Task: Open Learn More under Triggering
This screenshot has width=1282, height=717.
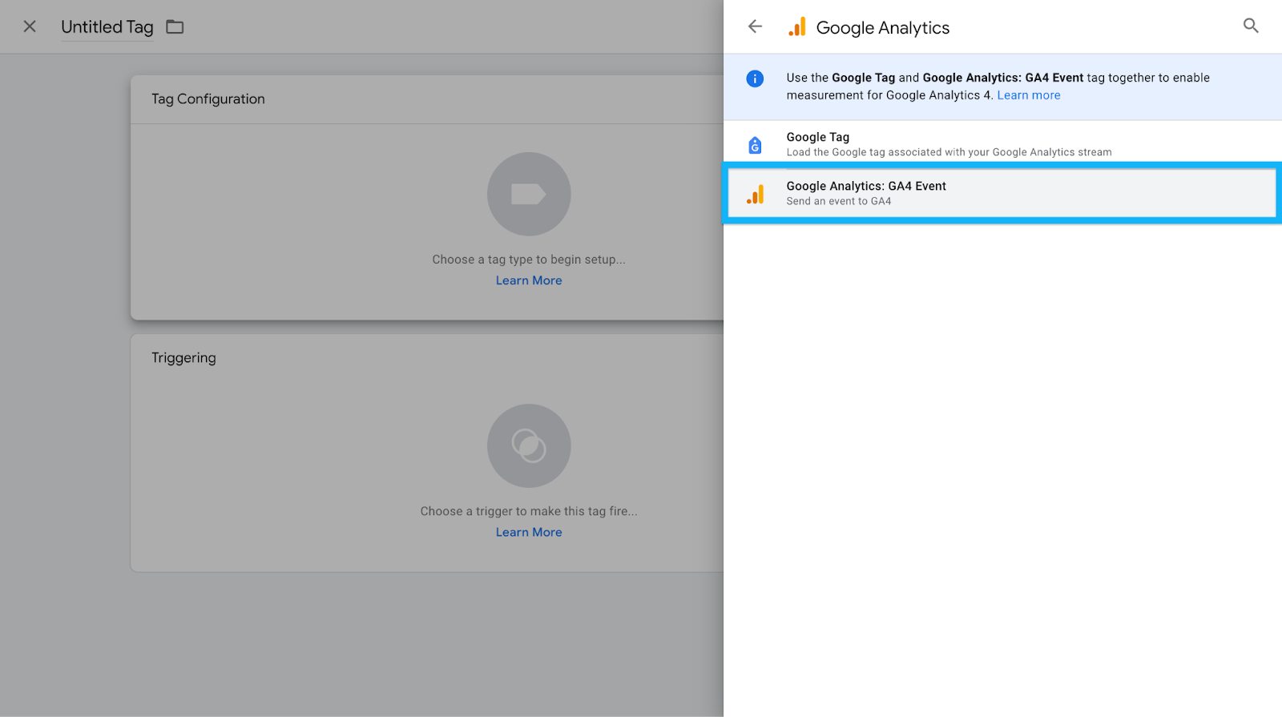Action: click(529, 532)
